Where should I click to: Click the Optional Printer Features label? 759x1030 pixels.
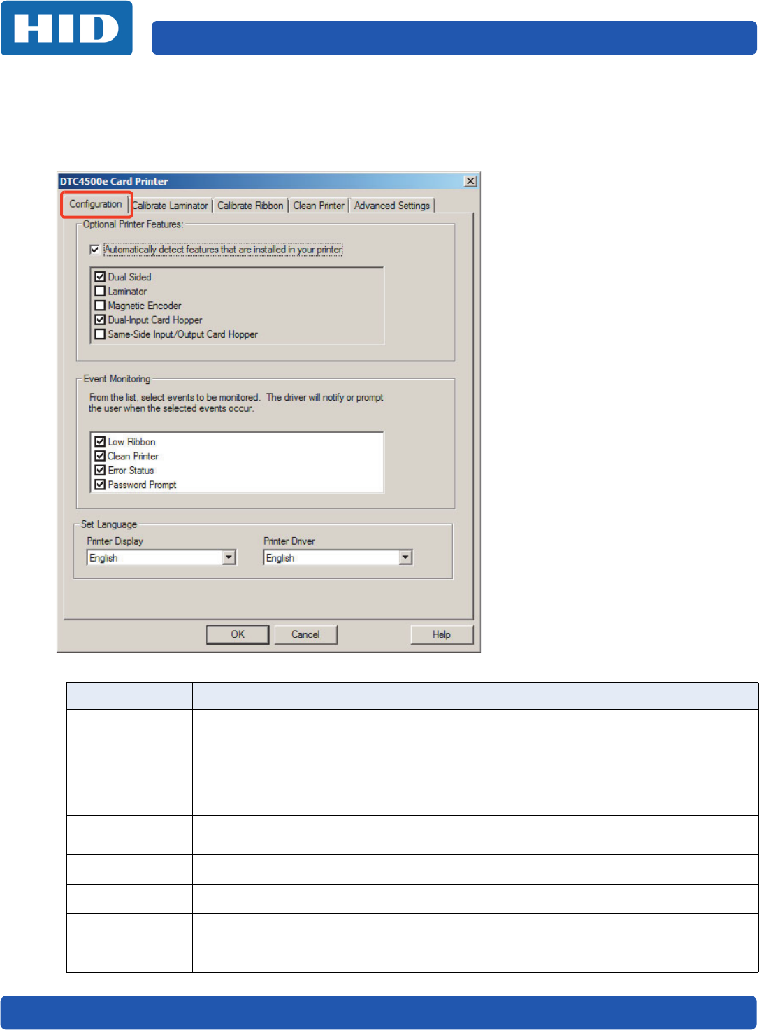coord(133,224)
